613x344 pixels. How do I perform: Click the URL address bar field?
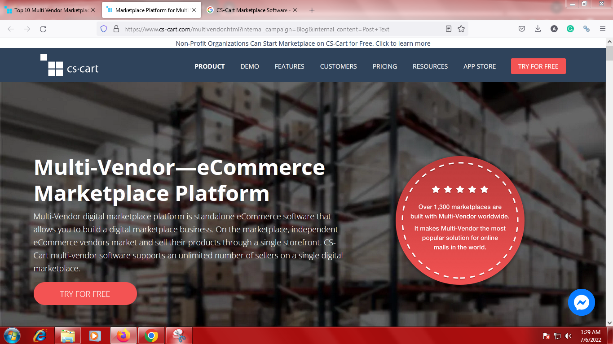[x=283, y=29]
